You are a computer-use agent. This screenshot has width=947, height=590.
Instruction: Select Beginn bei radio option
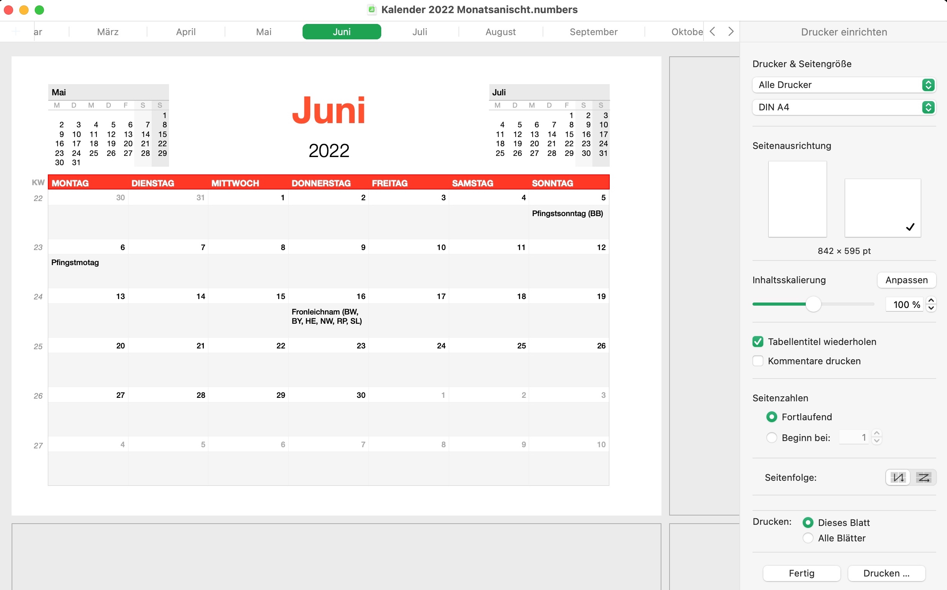pos(771,438)
